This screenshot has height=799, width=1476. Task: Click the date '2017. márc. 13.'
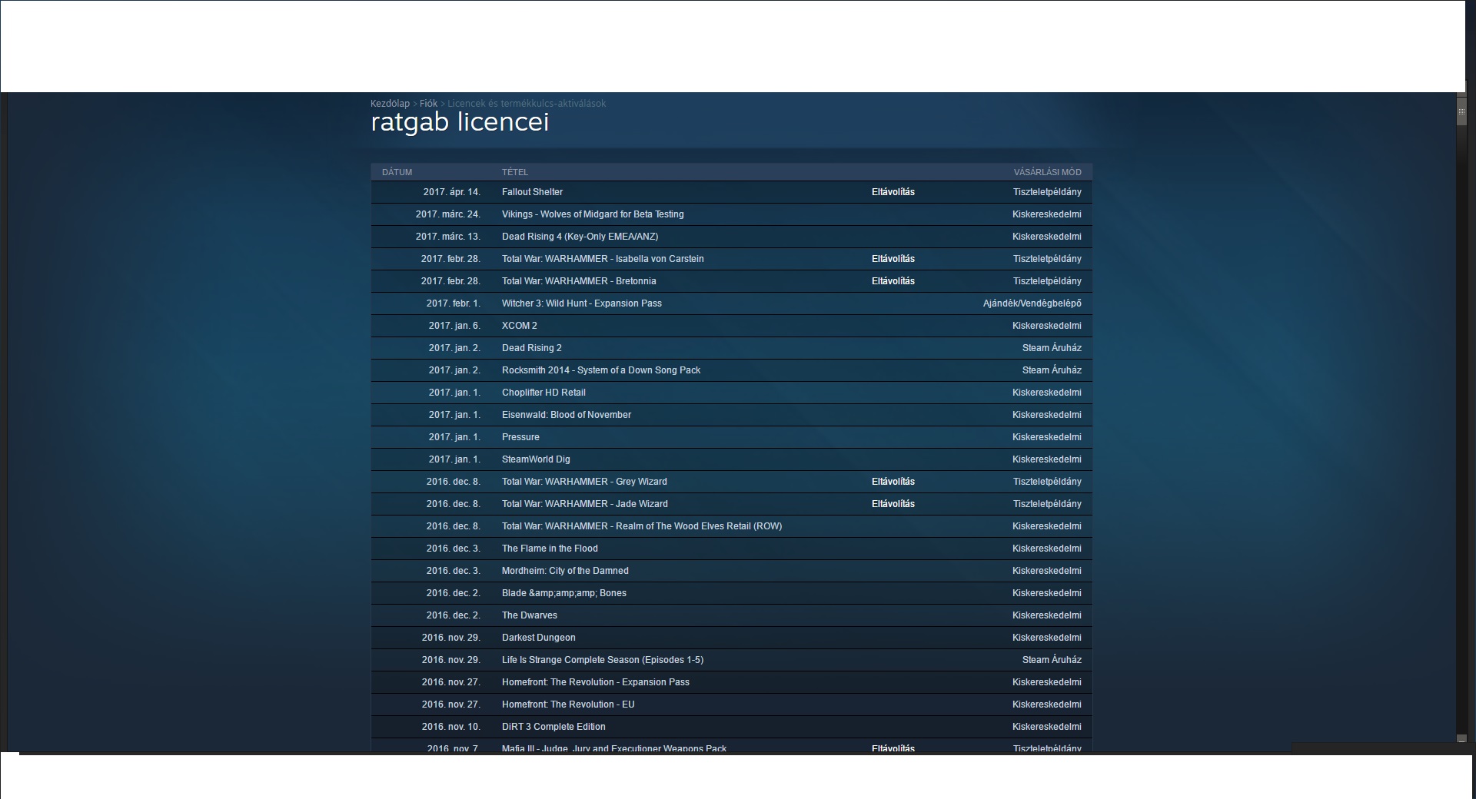pos(448,237)
